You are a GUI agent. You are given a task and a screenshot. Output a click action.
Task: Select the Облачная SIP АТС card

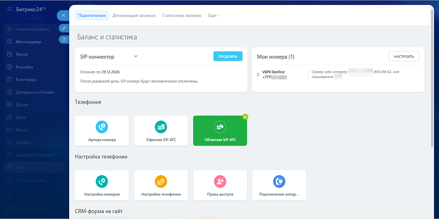pos(220,131)
